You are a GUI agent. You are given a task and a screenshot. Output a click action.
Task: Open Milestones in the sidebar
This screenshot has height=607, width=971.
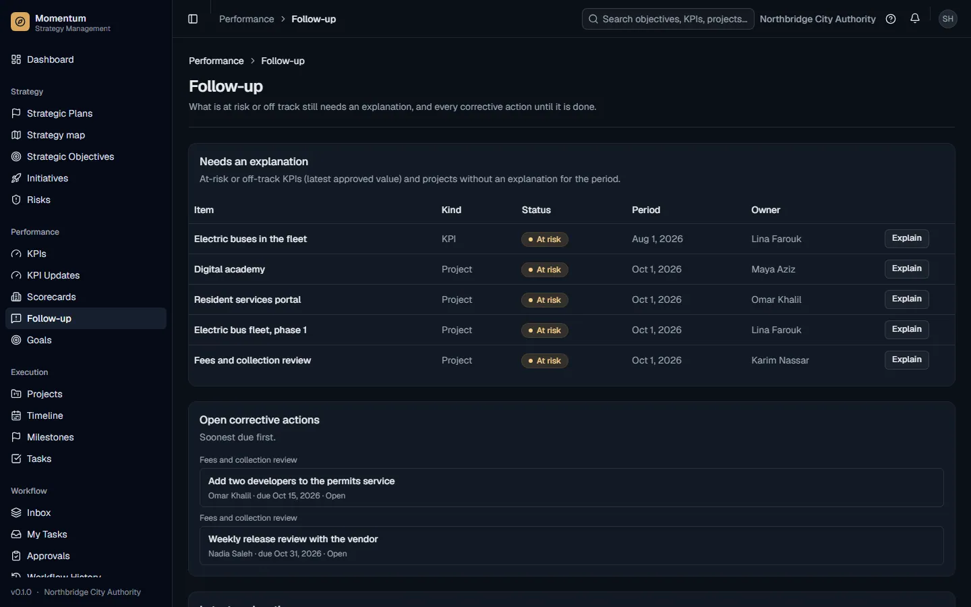click(x=86, y=437)
